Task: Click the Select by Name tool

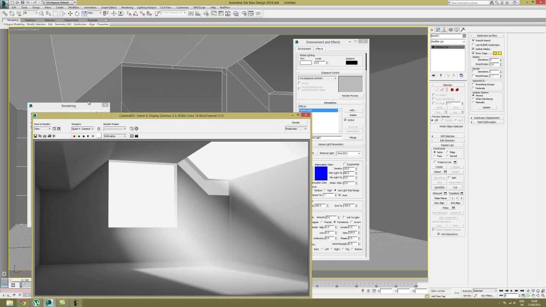Action: 49,13
